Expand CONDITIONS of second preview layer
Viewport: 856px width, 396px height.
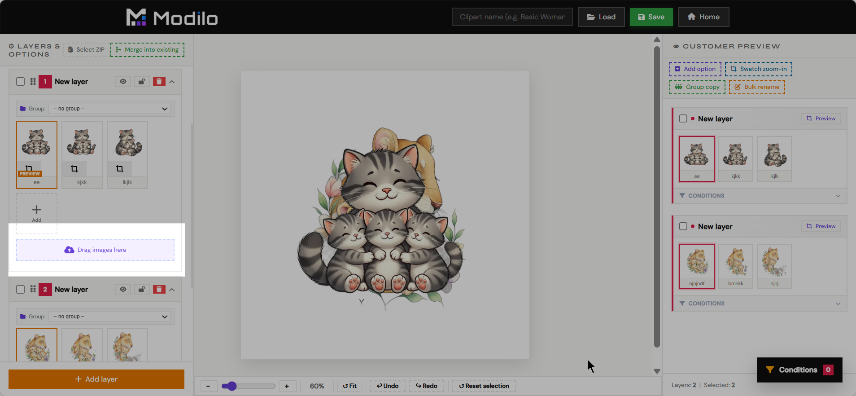coord(760,304)
